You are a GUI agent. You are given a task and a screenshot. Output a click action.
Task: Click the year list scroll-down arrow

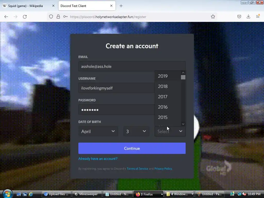183,124
